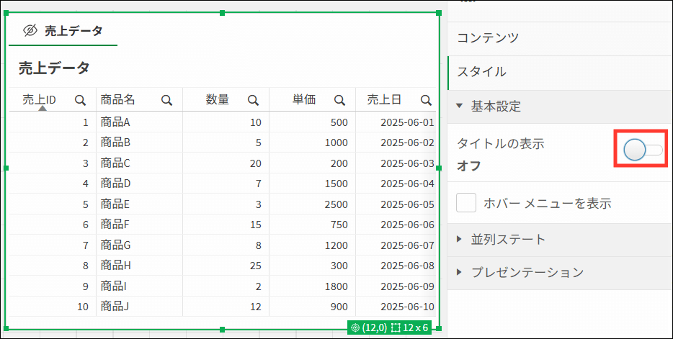Select the 売上データ container tab
673x339 pixels.
coord(63,31)
